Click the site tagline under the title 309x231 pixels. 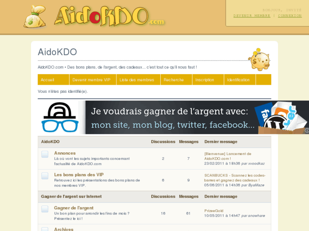117,67
